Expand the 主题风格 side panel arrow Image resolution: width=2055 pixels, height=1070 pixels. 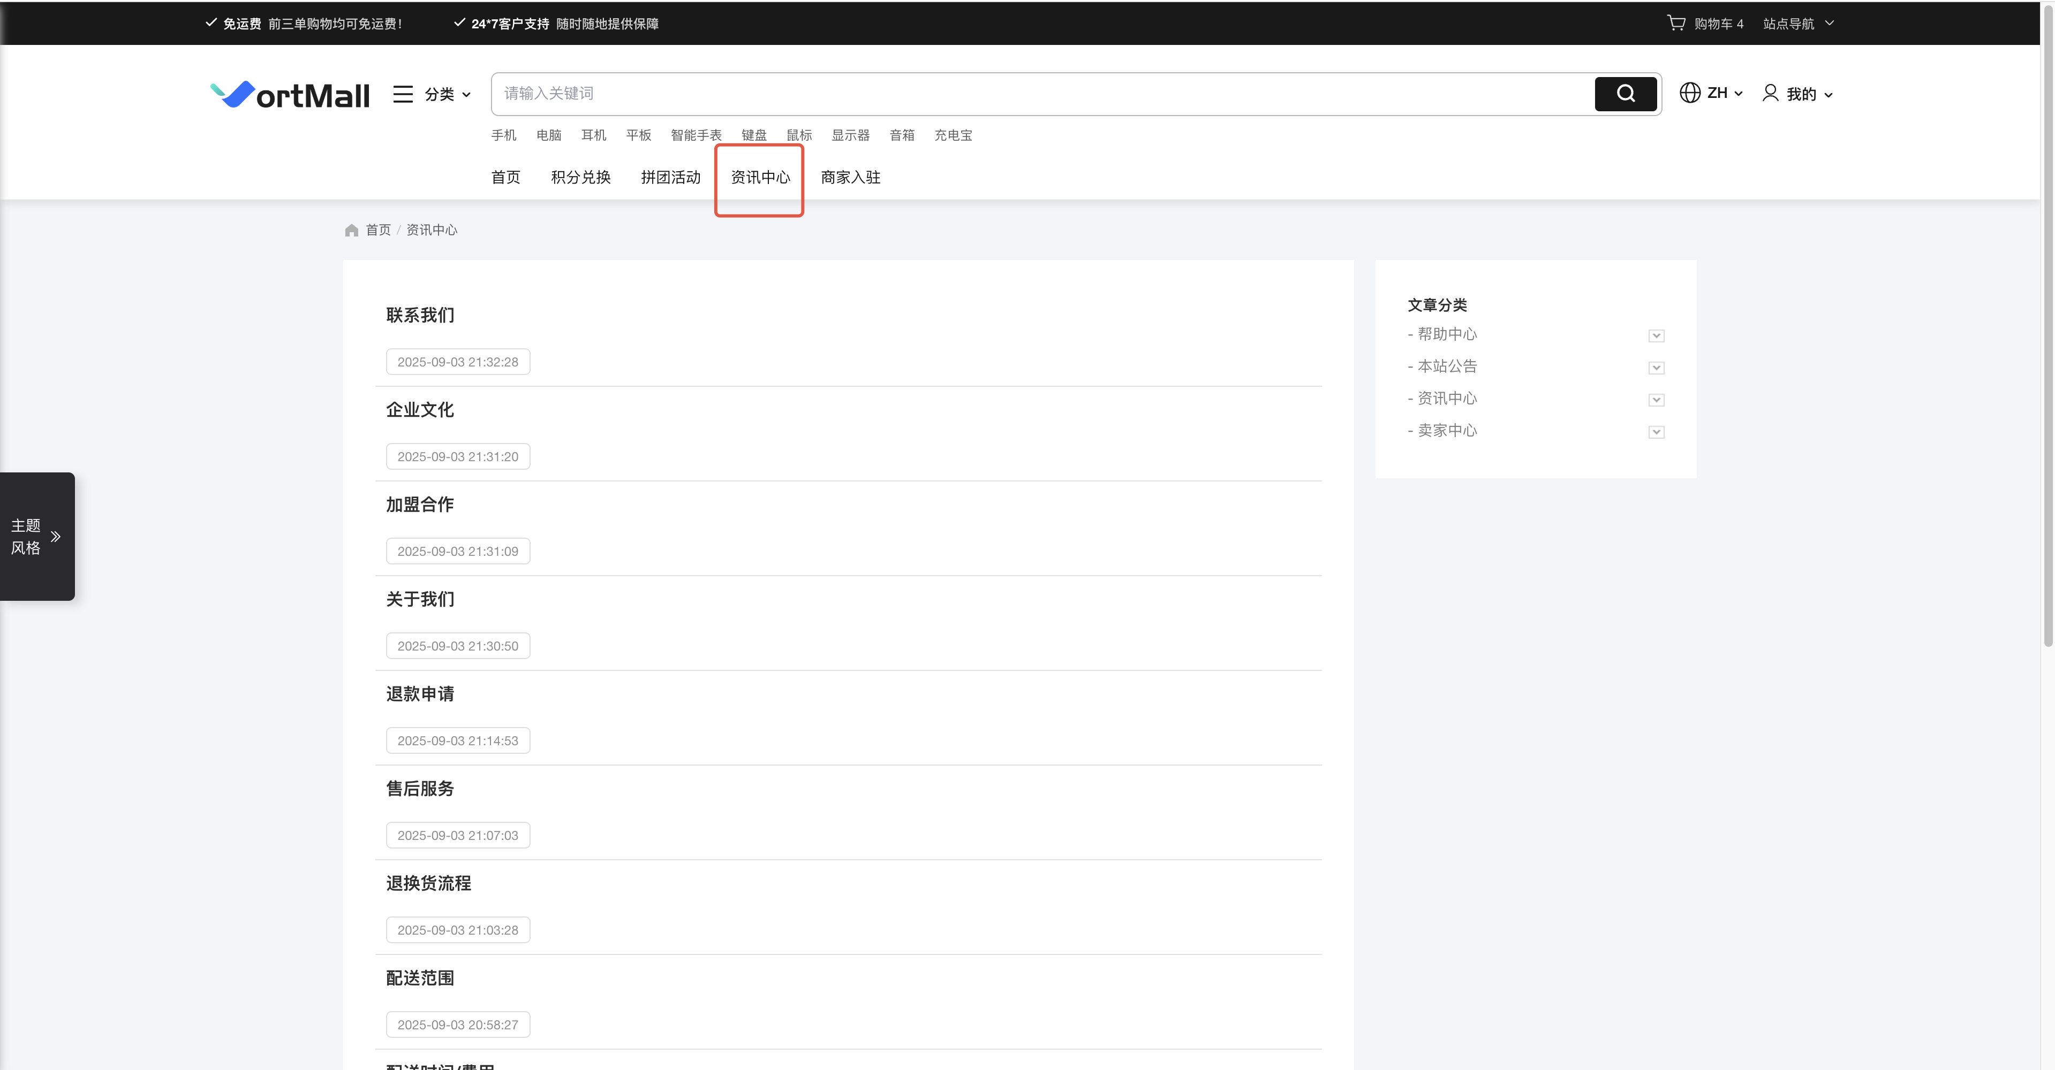coord(56,537)
